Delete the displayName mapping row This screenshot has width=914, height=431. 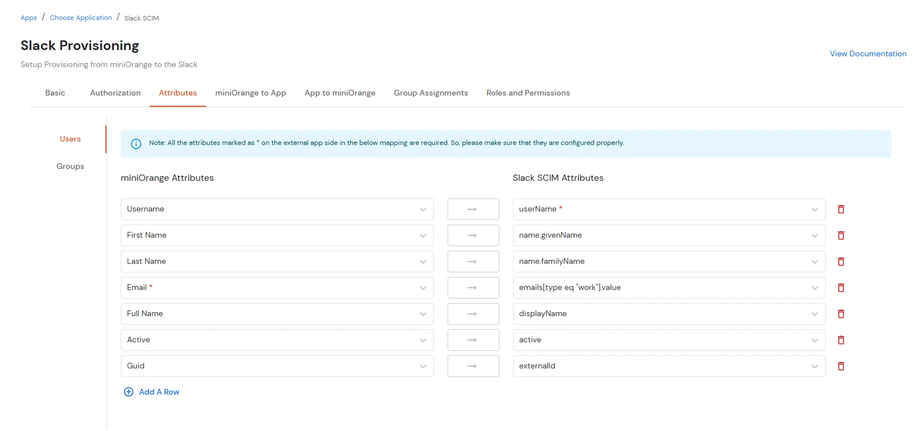click(841, 314)
